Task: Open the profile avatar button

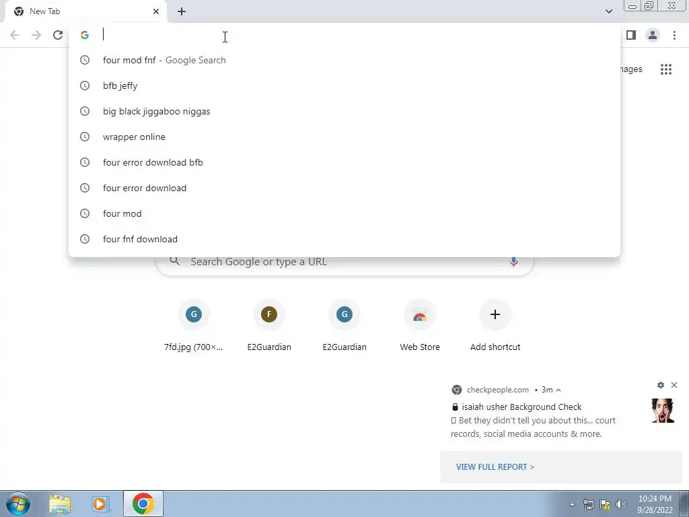Action: click(x=653, y=35)
